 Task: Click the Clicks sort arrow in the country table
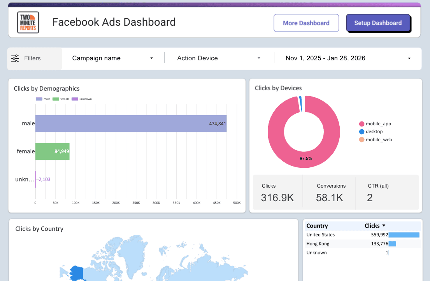click(x=383, y=225)
